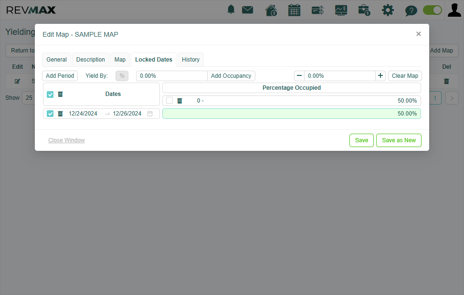Increase percentage with plus button

pyautogui.click(x=380, y=76)
